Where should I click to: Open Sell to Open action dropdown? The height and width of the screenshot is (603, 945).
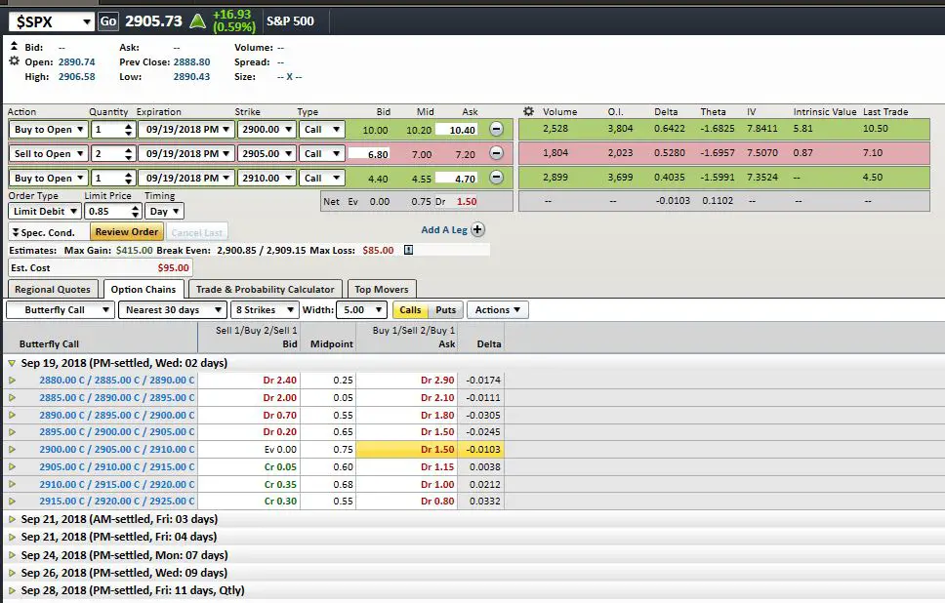pos(48,153)
